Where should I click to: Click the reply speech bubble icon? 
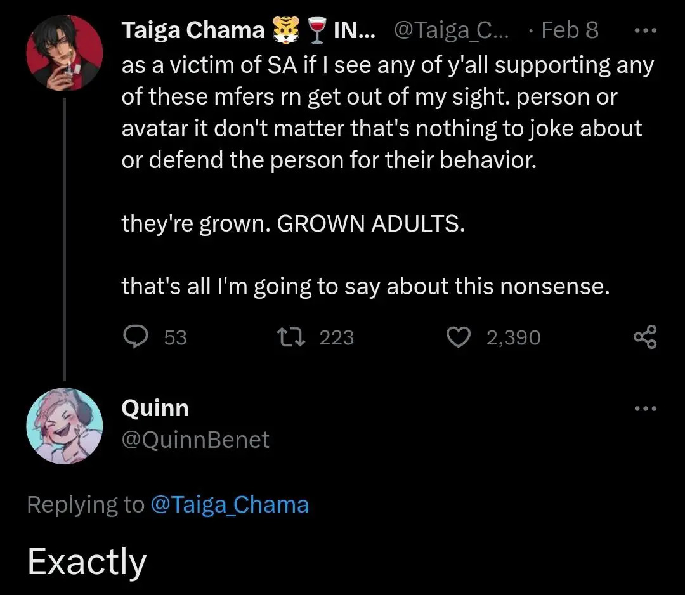click(136, 337)
